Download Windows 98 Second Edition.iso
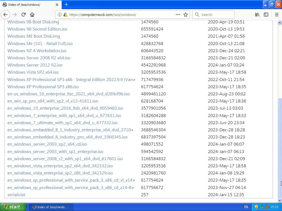 pos(37,29)
